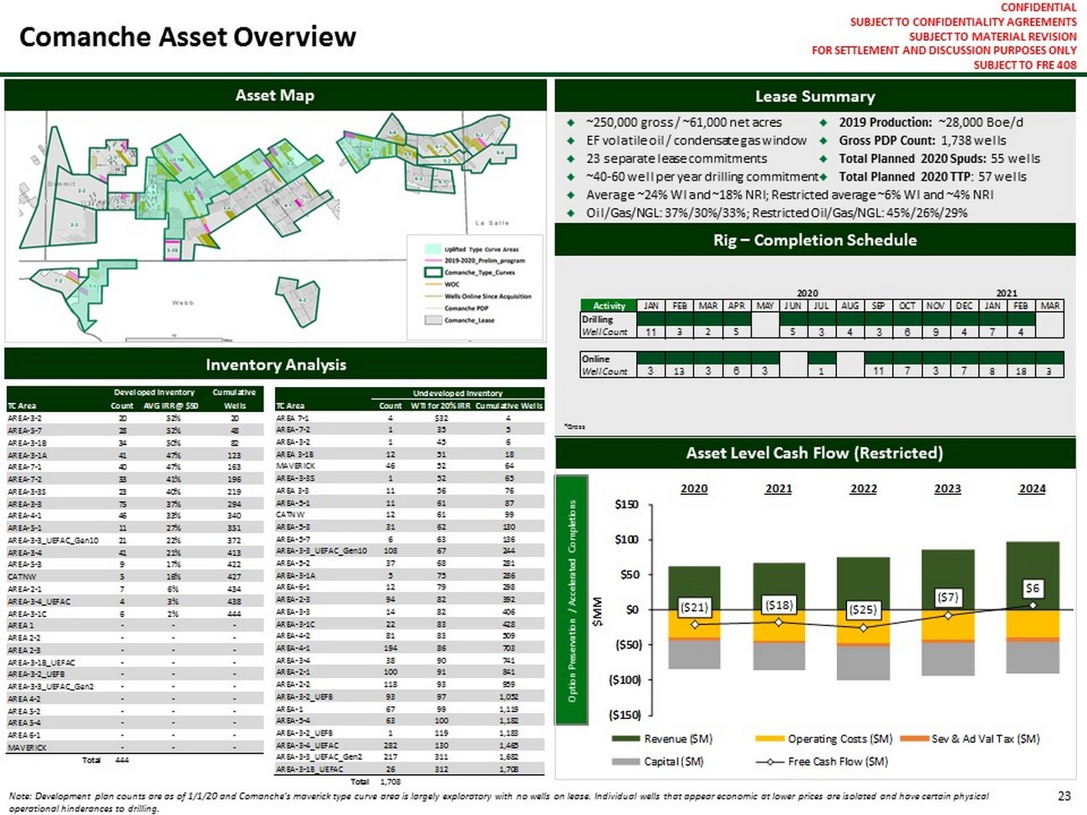This screenshot has height=815, width=1087.
Task: Click the Activity header cell in schedule
Action: [609, 306]
